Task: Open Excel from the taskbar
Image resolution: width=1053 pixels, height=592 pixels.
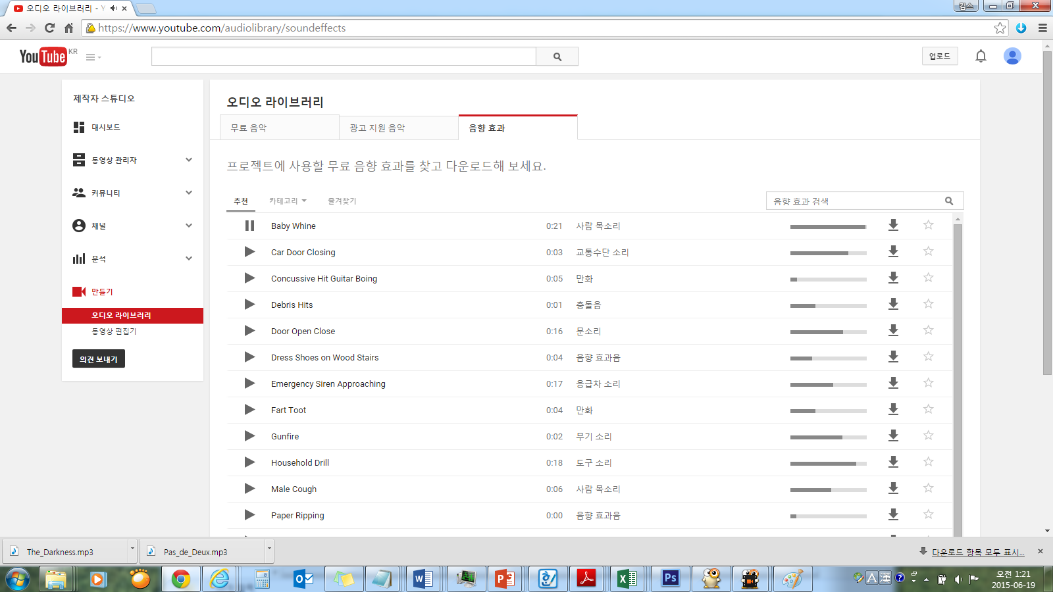Action: pyautogui.click(x=627, y=578)
